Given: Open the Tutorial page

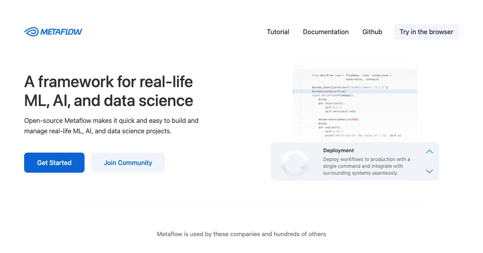Looking at the screenshot, I should (x=278, y=32).
